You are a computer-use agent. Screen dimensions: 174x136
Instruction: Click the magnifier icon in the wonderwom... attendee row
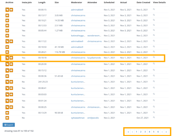pyautogui.click(x=154, y=35)
